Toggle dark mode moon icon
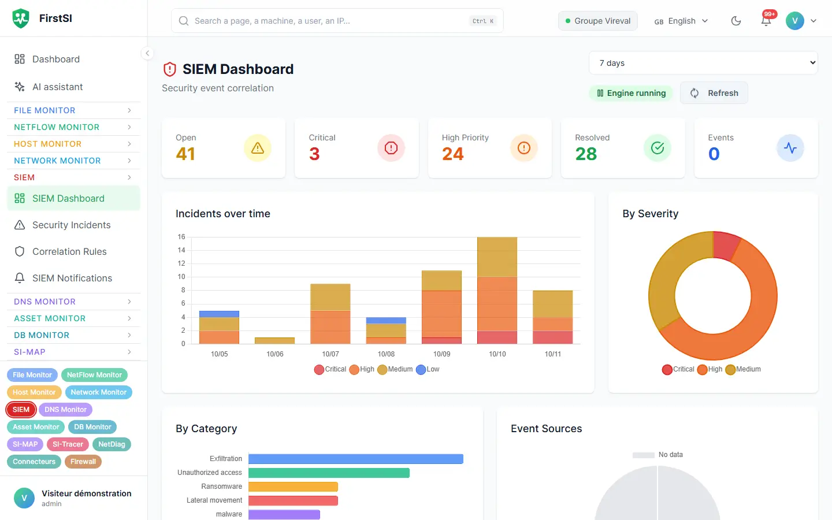The width and height of the screenshot is (832, 520). point(736,21)
